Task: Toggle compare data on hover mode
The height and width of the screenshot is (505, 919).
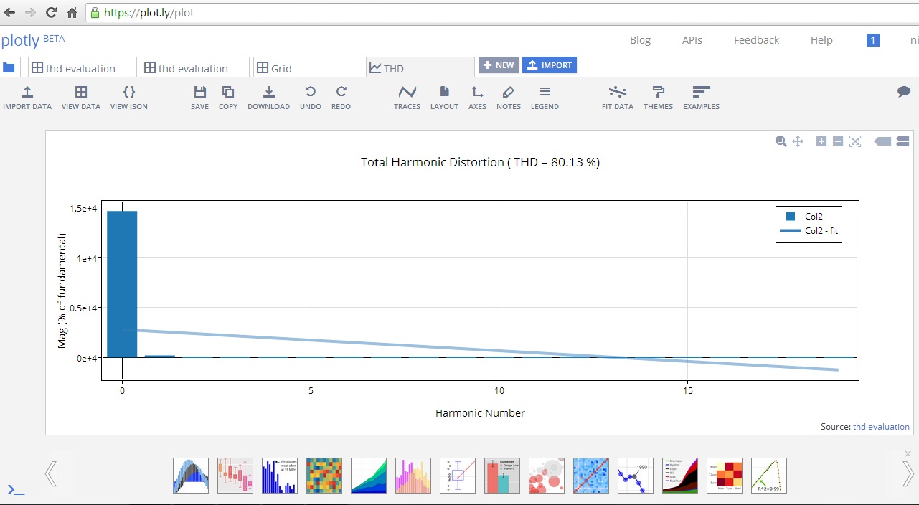Action: click(x=902, y=141)
